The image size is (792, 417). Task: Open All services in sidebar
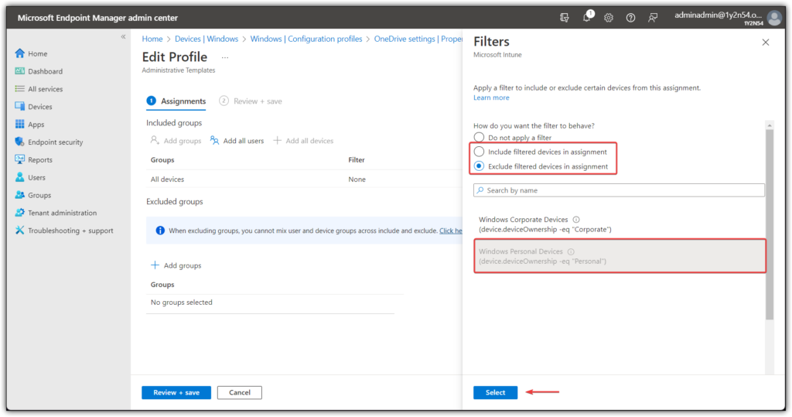pyautogui.click(x=39, y=89)
